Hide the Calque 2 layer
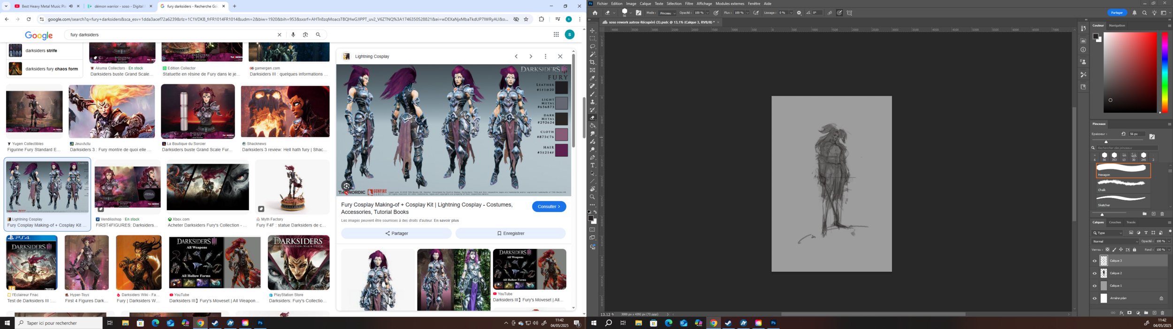 click(1095, 273)
